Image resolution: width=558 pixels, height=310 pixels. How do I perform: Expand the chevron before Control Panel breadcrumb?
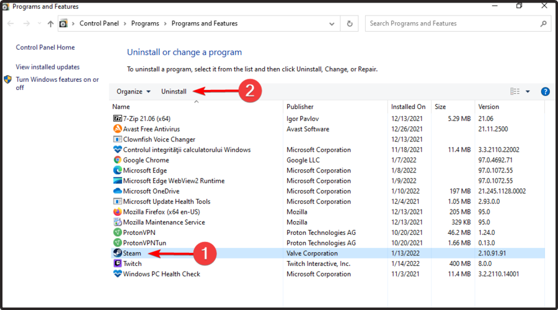tap(73, 24)
